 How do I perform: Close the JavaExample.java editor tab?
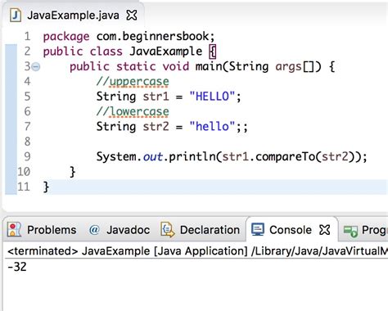click(132, 15)
